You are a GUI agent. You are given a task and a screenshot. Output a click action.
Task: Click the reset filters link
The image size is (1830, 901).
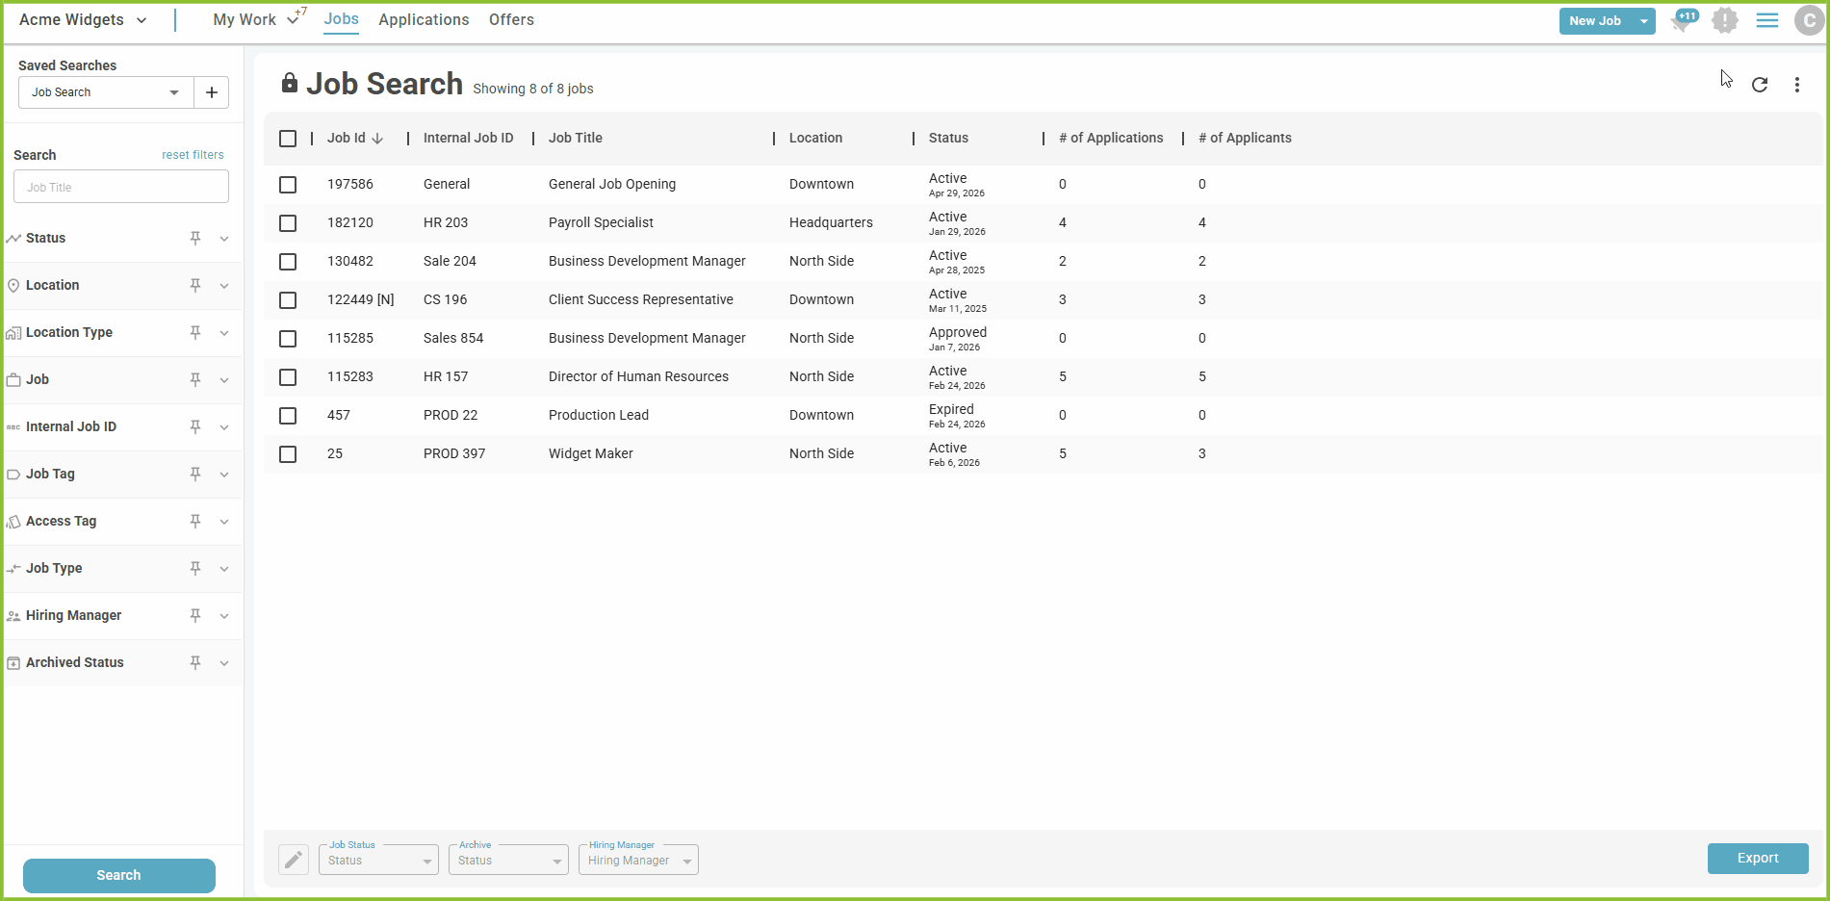(x=193, y=155)
